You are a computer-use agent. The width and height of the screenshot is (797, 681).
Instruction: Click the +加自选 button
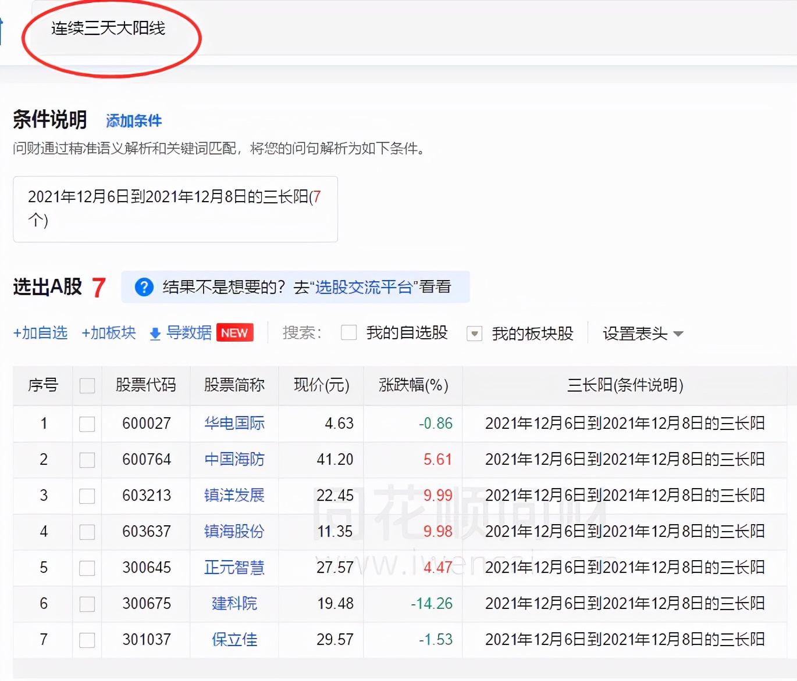click(40, 332)
